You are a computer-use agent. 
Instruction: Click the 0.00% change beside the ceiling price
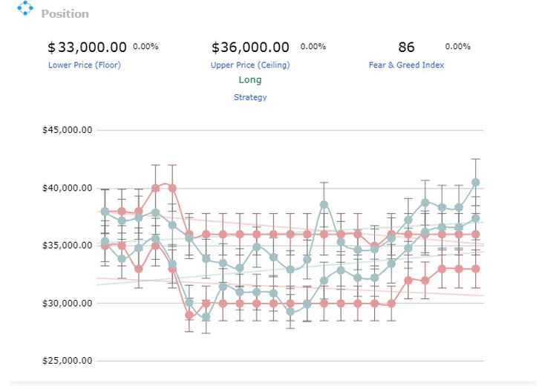[313, 46]
